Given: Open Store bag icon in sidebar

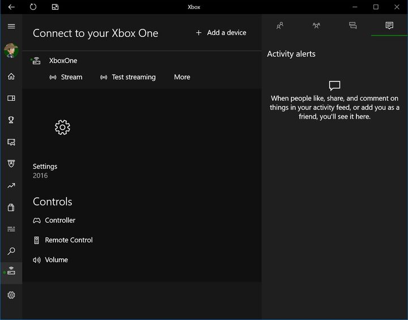Looking at the screenshot, I should click(11, 207).
